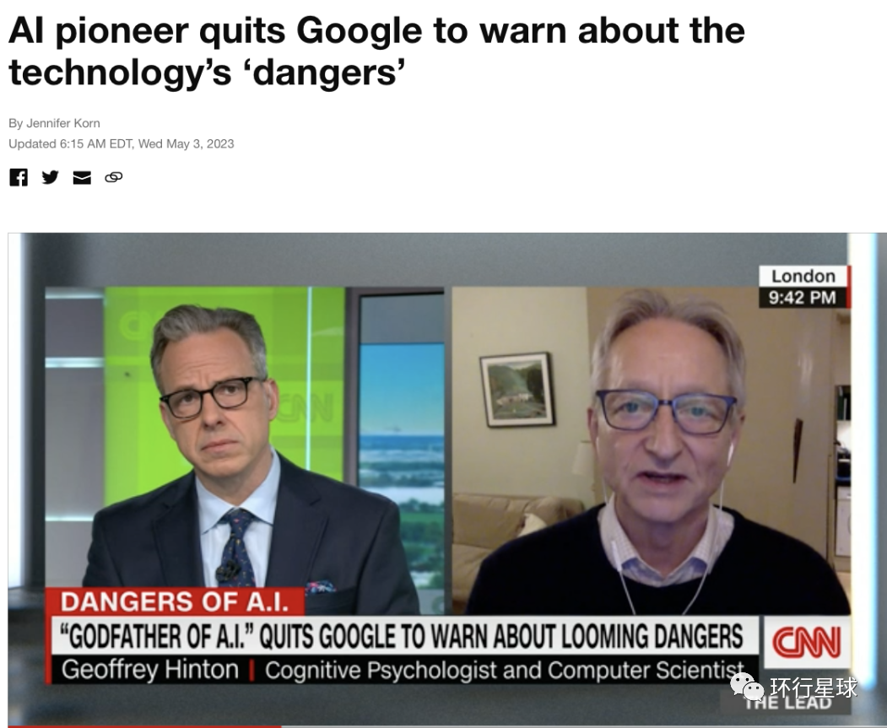Click the video thumbnail to play the interview
This screenshot has width=887, height=728.
coord(447,479)
